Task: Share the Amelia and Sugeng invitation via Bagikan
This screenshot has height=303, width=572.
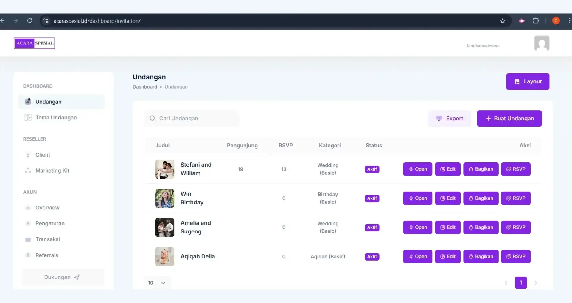Action: click(481, 228)
